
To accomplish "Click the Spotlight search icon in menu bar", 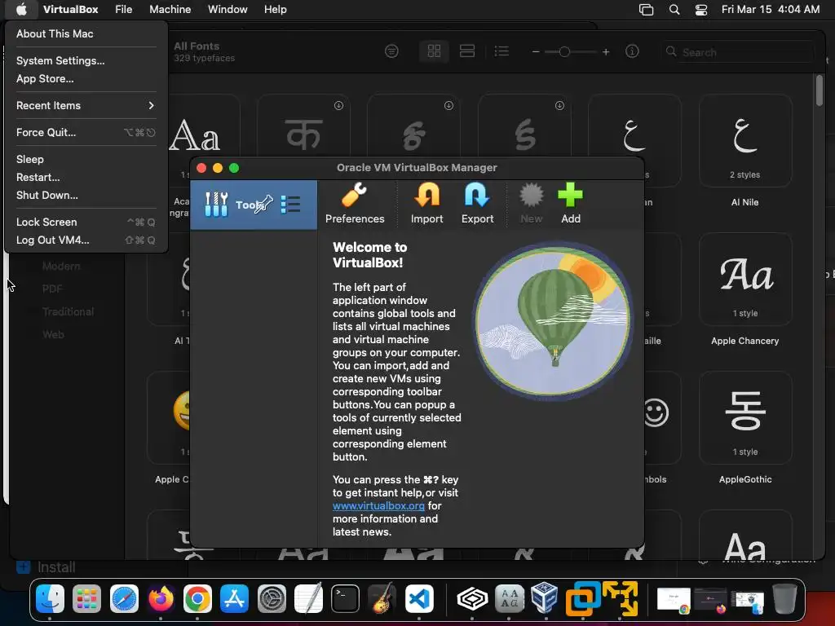I will (674, 10).
